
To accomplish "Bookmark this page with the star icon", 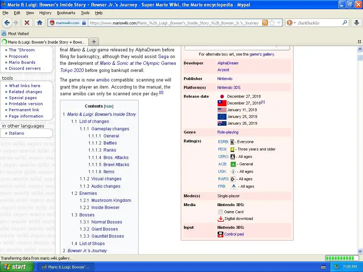I will pos(272,23).
